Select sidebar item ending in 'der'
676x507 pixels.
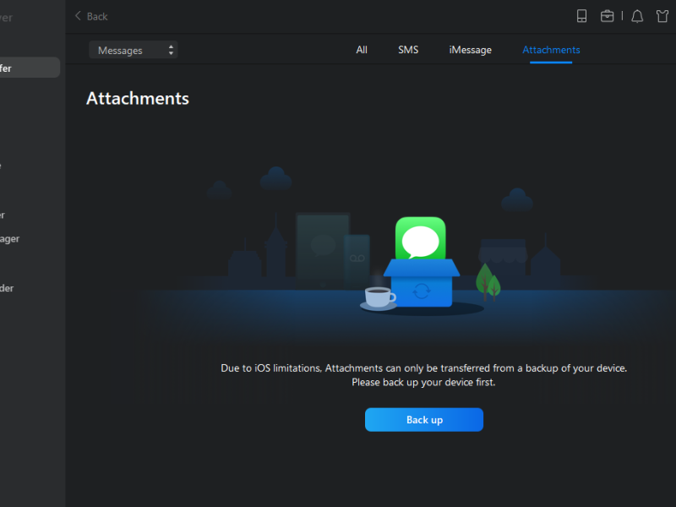[x=7, y=288]
